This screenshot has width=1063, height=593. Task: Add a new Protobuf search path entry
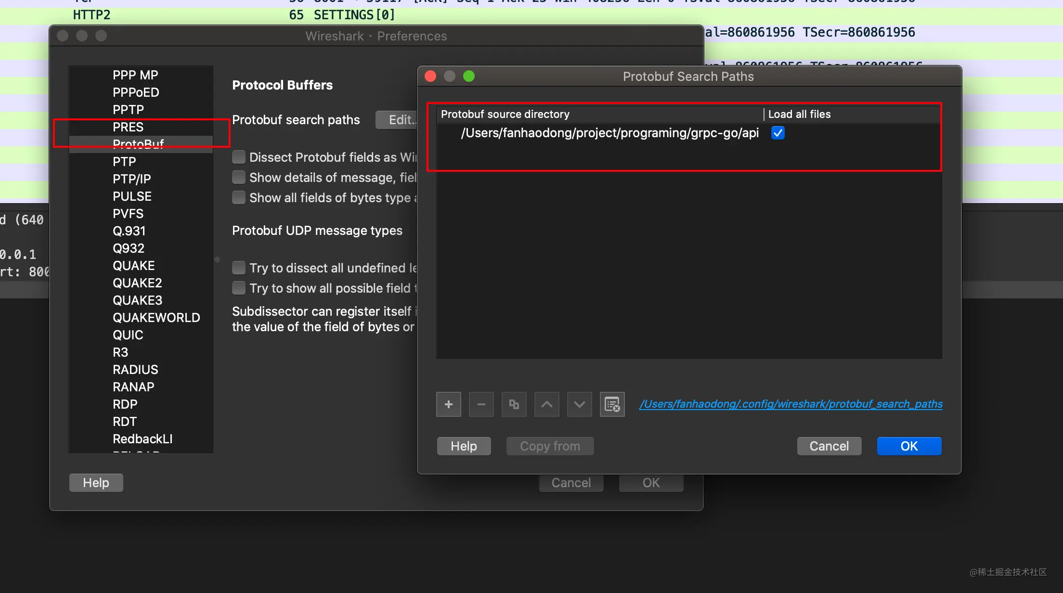click(x=448, y=404)
